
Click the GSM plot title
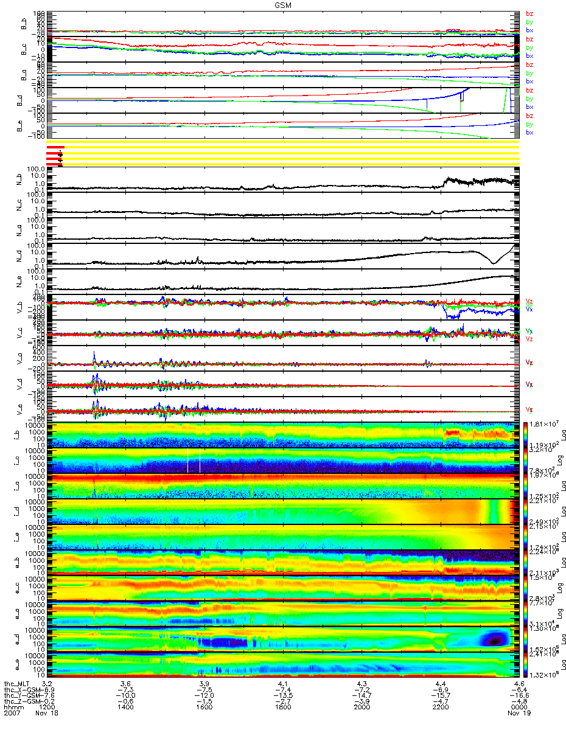282,4
